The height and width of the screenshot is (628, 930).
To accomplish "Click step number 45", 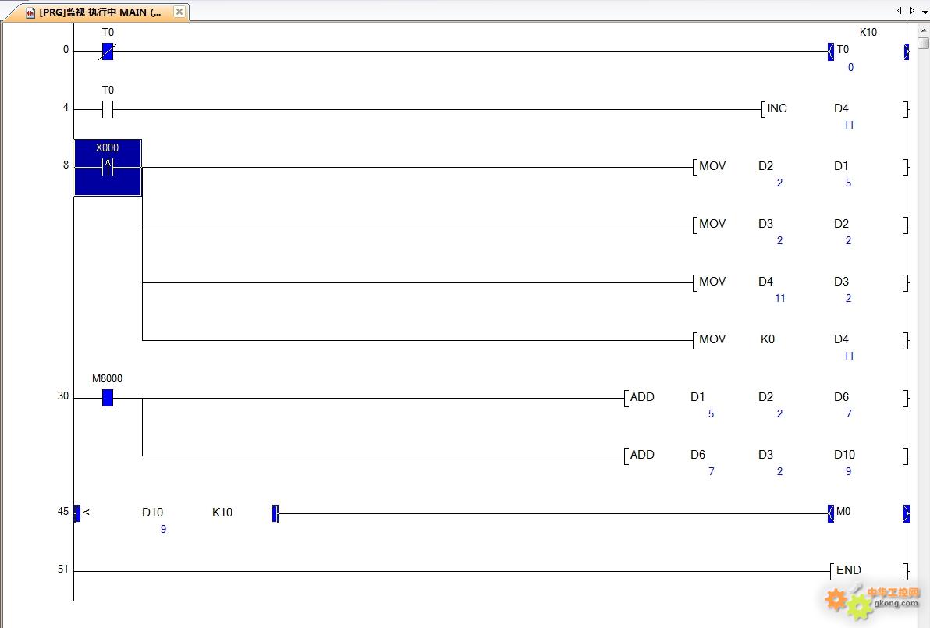I will (63, 512).
